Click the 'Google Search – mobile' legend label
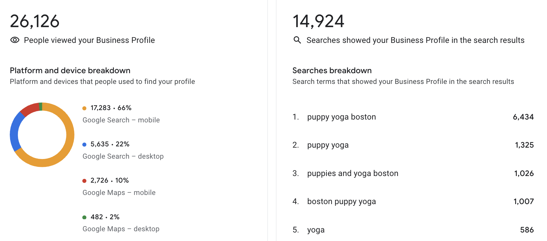 121,120
